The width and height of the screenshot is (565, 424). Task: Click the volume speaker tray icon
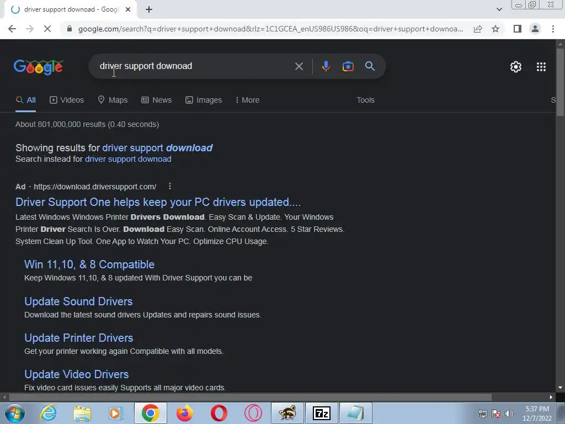[x=509, y=414]
